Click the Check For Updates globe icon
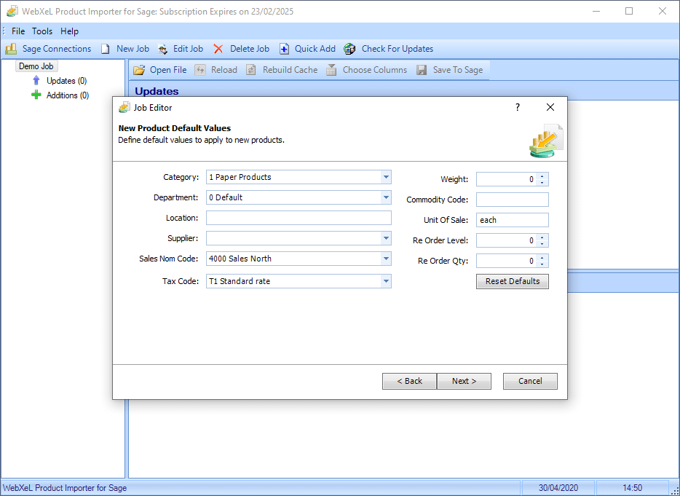 [349, 49]
